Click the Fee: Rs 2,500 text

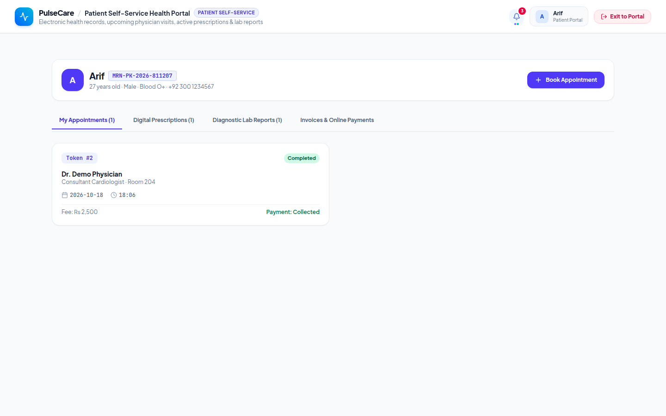click(x=80, y=212)
